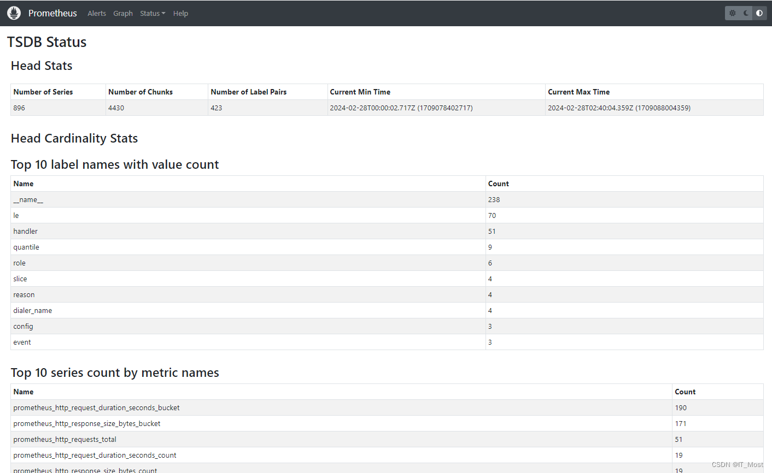Screen dimensions: 772x473
Task: Click the role label name
Action: [20, 263]
